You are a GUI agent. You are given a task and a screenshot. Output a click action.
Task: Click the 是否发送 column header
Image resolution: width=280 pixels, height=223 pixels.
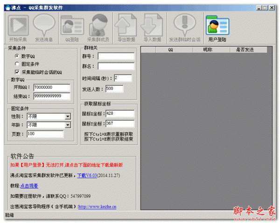248,50
